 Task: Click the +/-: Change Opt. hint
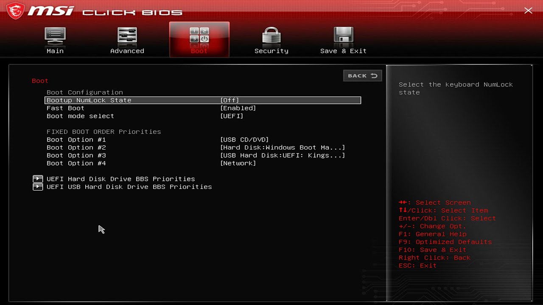click(x=433, y=226)
